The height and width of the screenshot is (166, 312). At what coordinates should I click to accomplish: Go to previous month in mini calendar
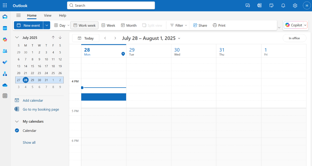(53, 38)
